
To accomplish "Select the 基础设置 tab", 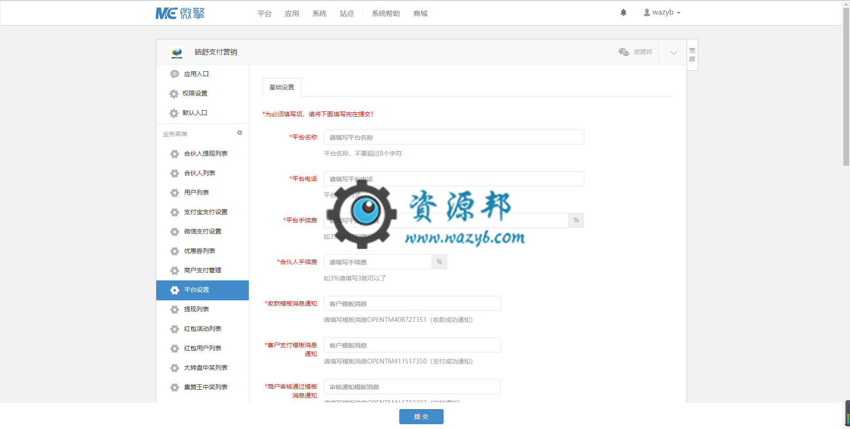I will 282,87.
